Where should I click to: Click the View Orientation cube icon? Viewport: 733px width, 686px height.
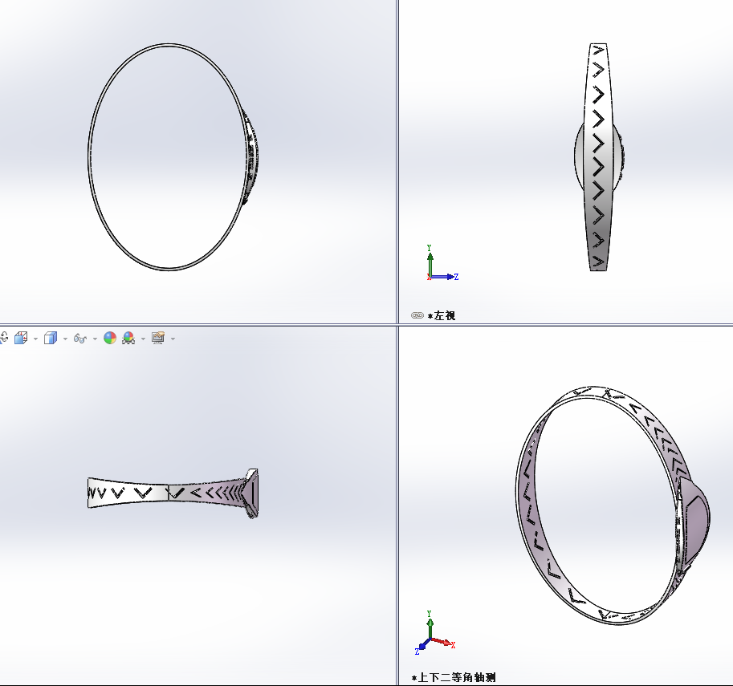[x=21, y=338]
